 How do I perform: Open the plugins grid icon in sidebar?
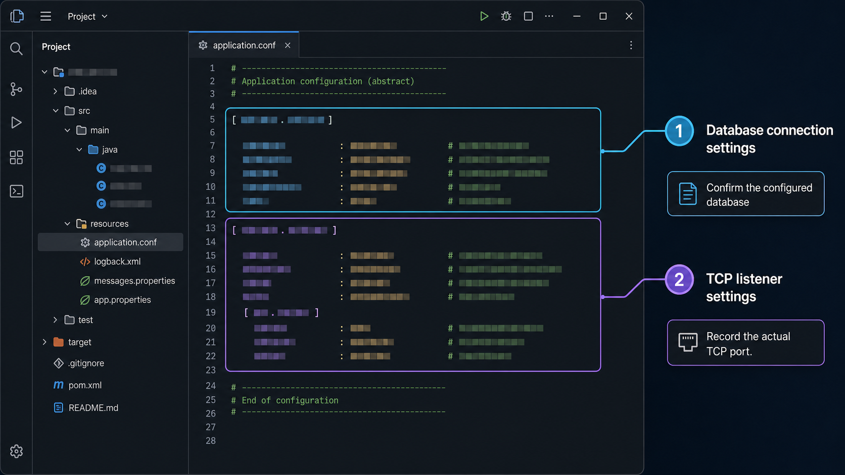(16, 157)
